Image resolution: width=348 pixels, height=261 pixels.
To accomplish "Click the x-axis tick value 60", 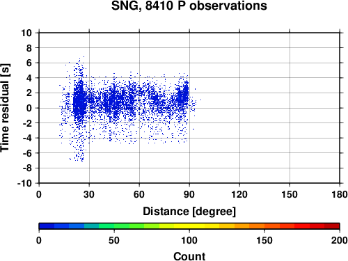I will tap(139, 194).
